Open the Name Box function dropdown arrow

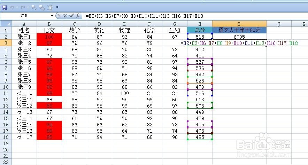pos(52,16)
